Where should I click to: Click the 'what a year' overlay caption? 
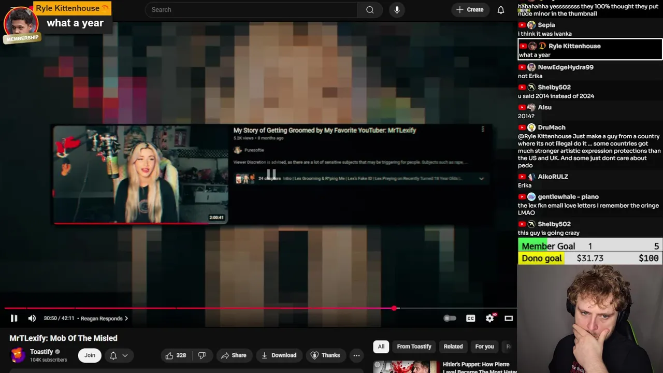[75, 23]
